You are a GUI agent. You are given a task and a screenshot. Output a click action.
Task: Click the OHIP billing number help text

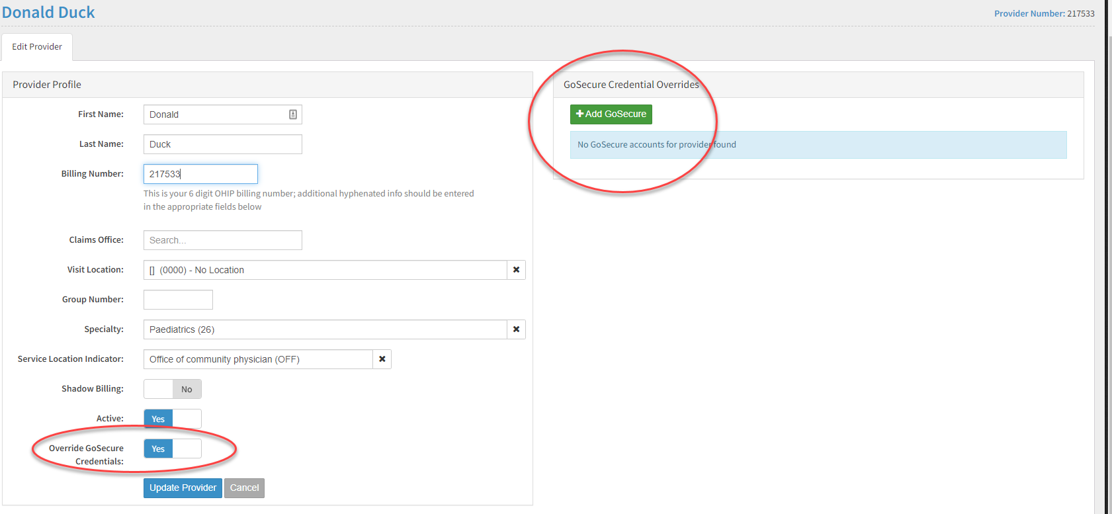click(309, 200)
